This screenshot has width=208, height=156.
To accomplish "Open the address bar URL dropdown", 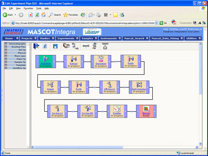I will [156, 23].
